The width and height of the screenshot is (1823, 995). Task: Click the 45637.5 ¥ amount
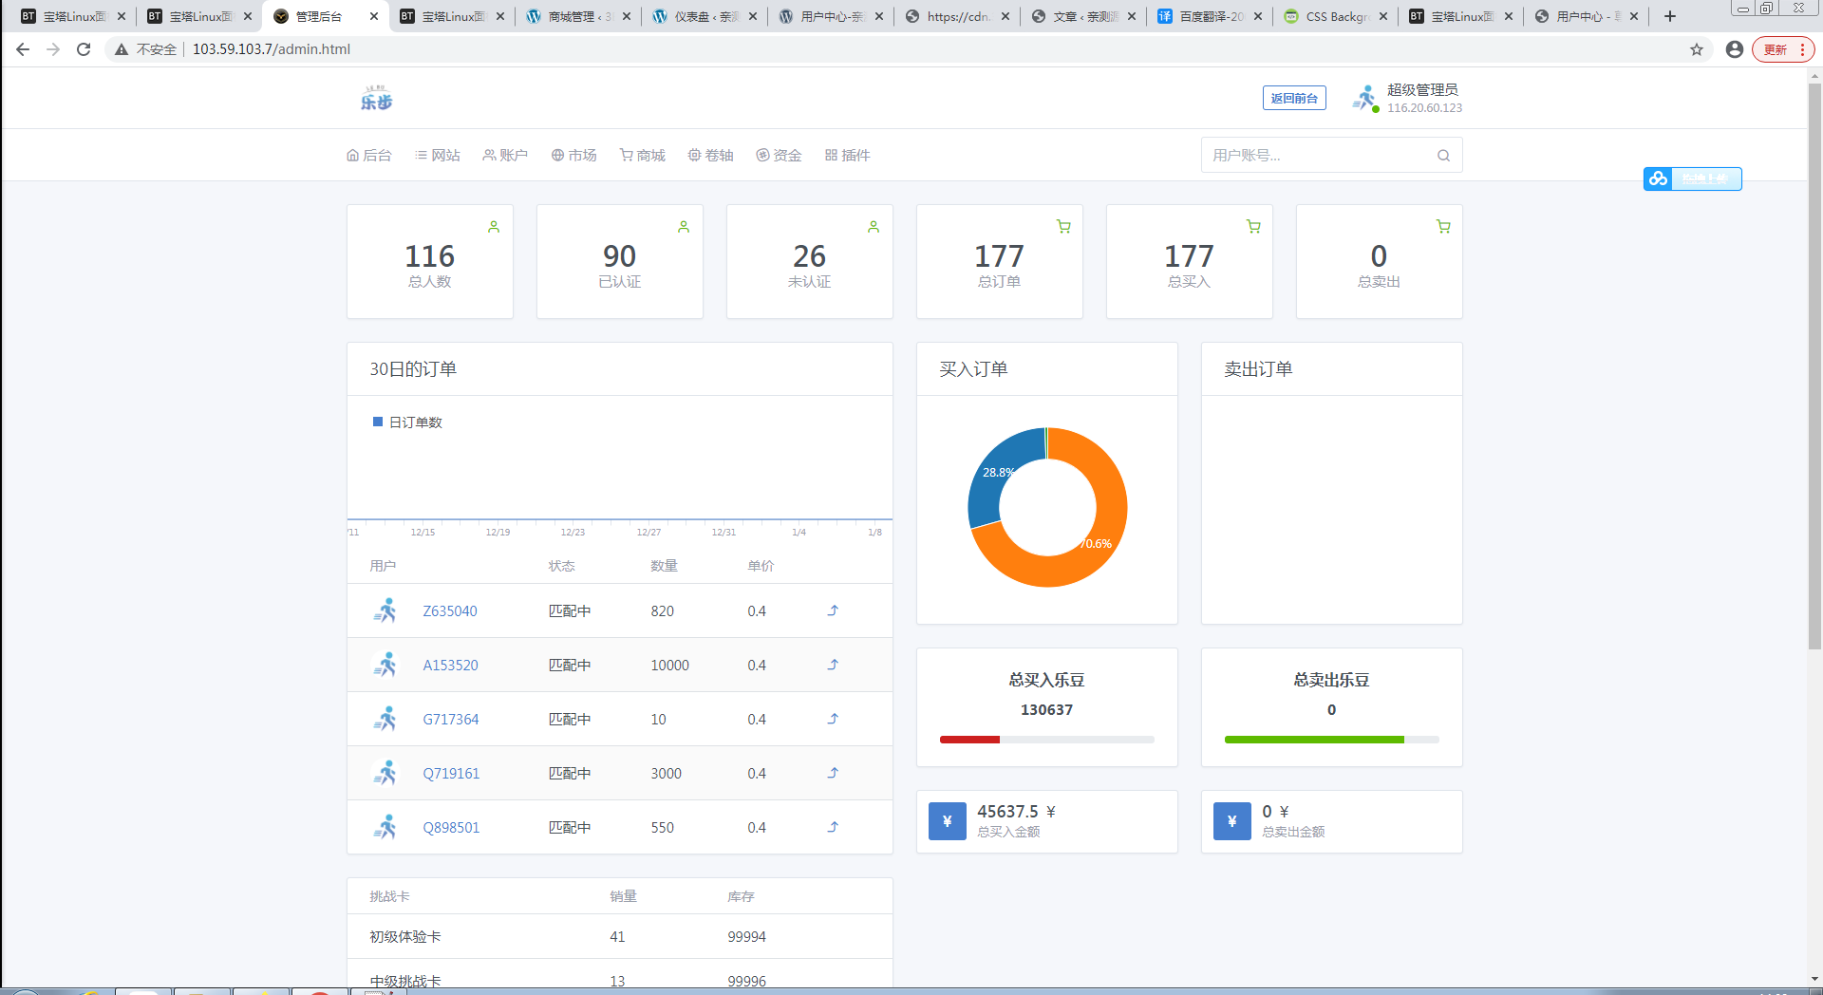(1016, 811)
